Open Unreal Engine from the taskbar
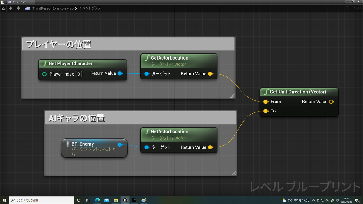Image resolution: width=363 pixels, height=204 pixels. pos(125,200)
